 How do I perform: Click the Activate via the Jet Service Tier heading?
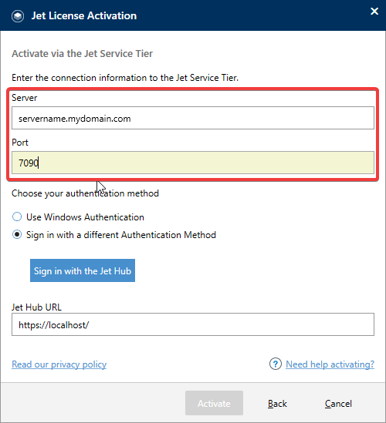click(82, 53)
